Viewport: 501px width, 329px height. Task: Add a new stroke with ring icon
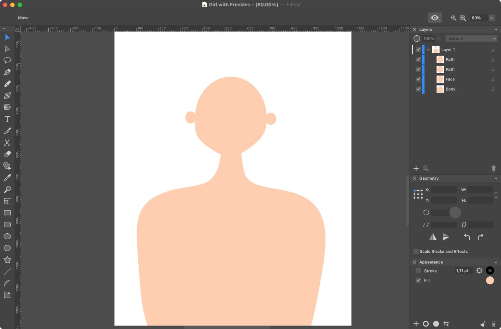(426, 324)
